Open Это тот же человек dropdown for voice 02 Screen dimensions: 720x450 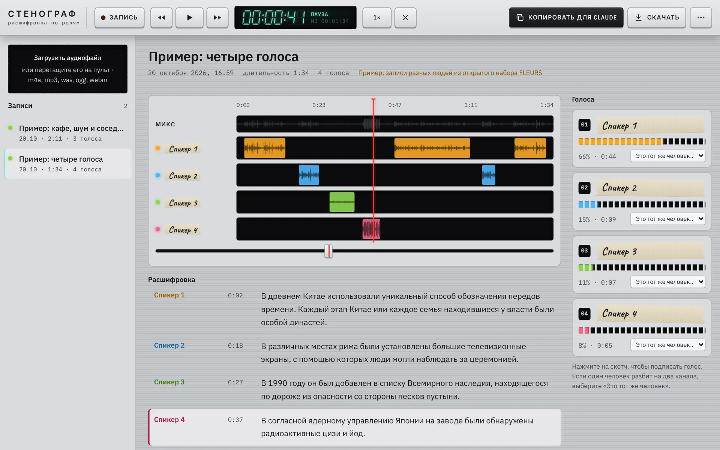click(668, 219)
